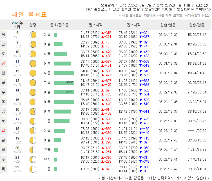Click red up arrow beside +607

point(102,81)
